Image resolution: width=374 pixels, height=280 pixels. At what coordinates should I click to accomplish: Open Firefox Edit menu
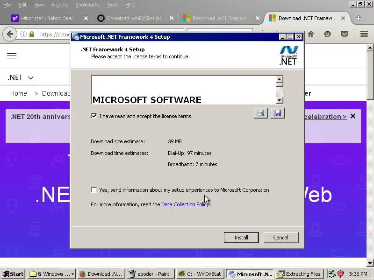click(22, 5)
